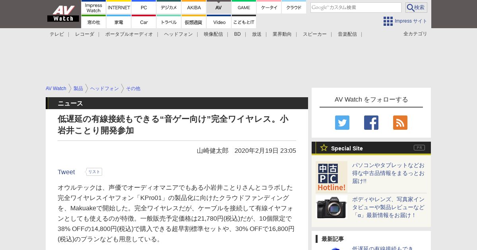
Task: Go to the 放送 category
Action: 257,34
